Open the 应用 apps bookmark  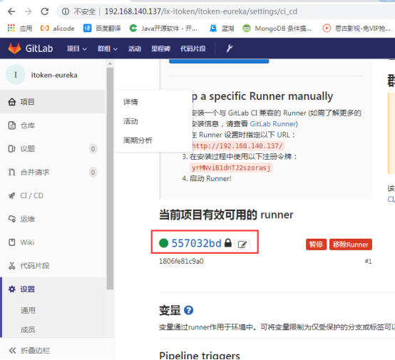(x=20, y=29)
